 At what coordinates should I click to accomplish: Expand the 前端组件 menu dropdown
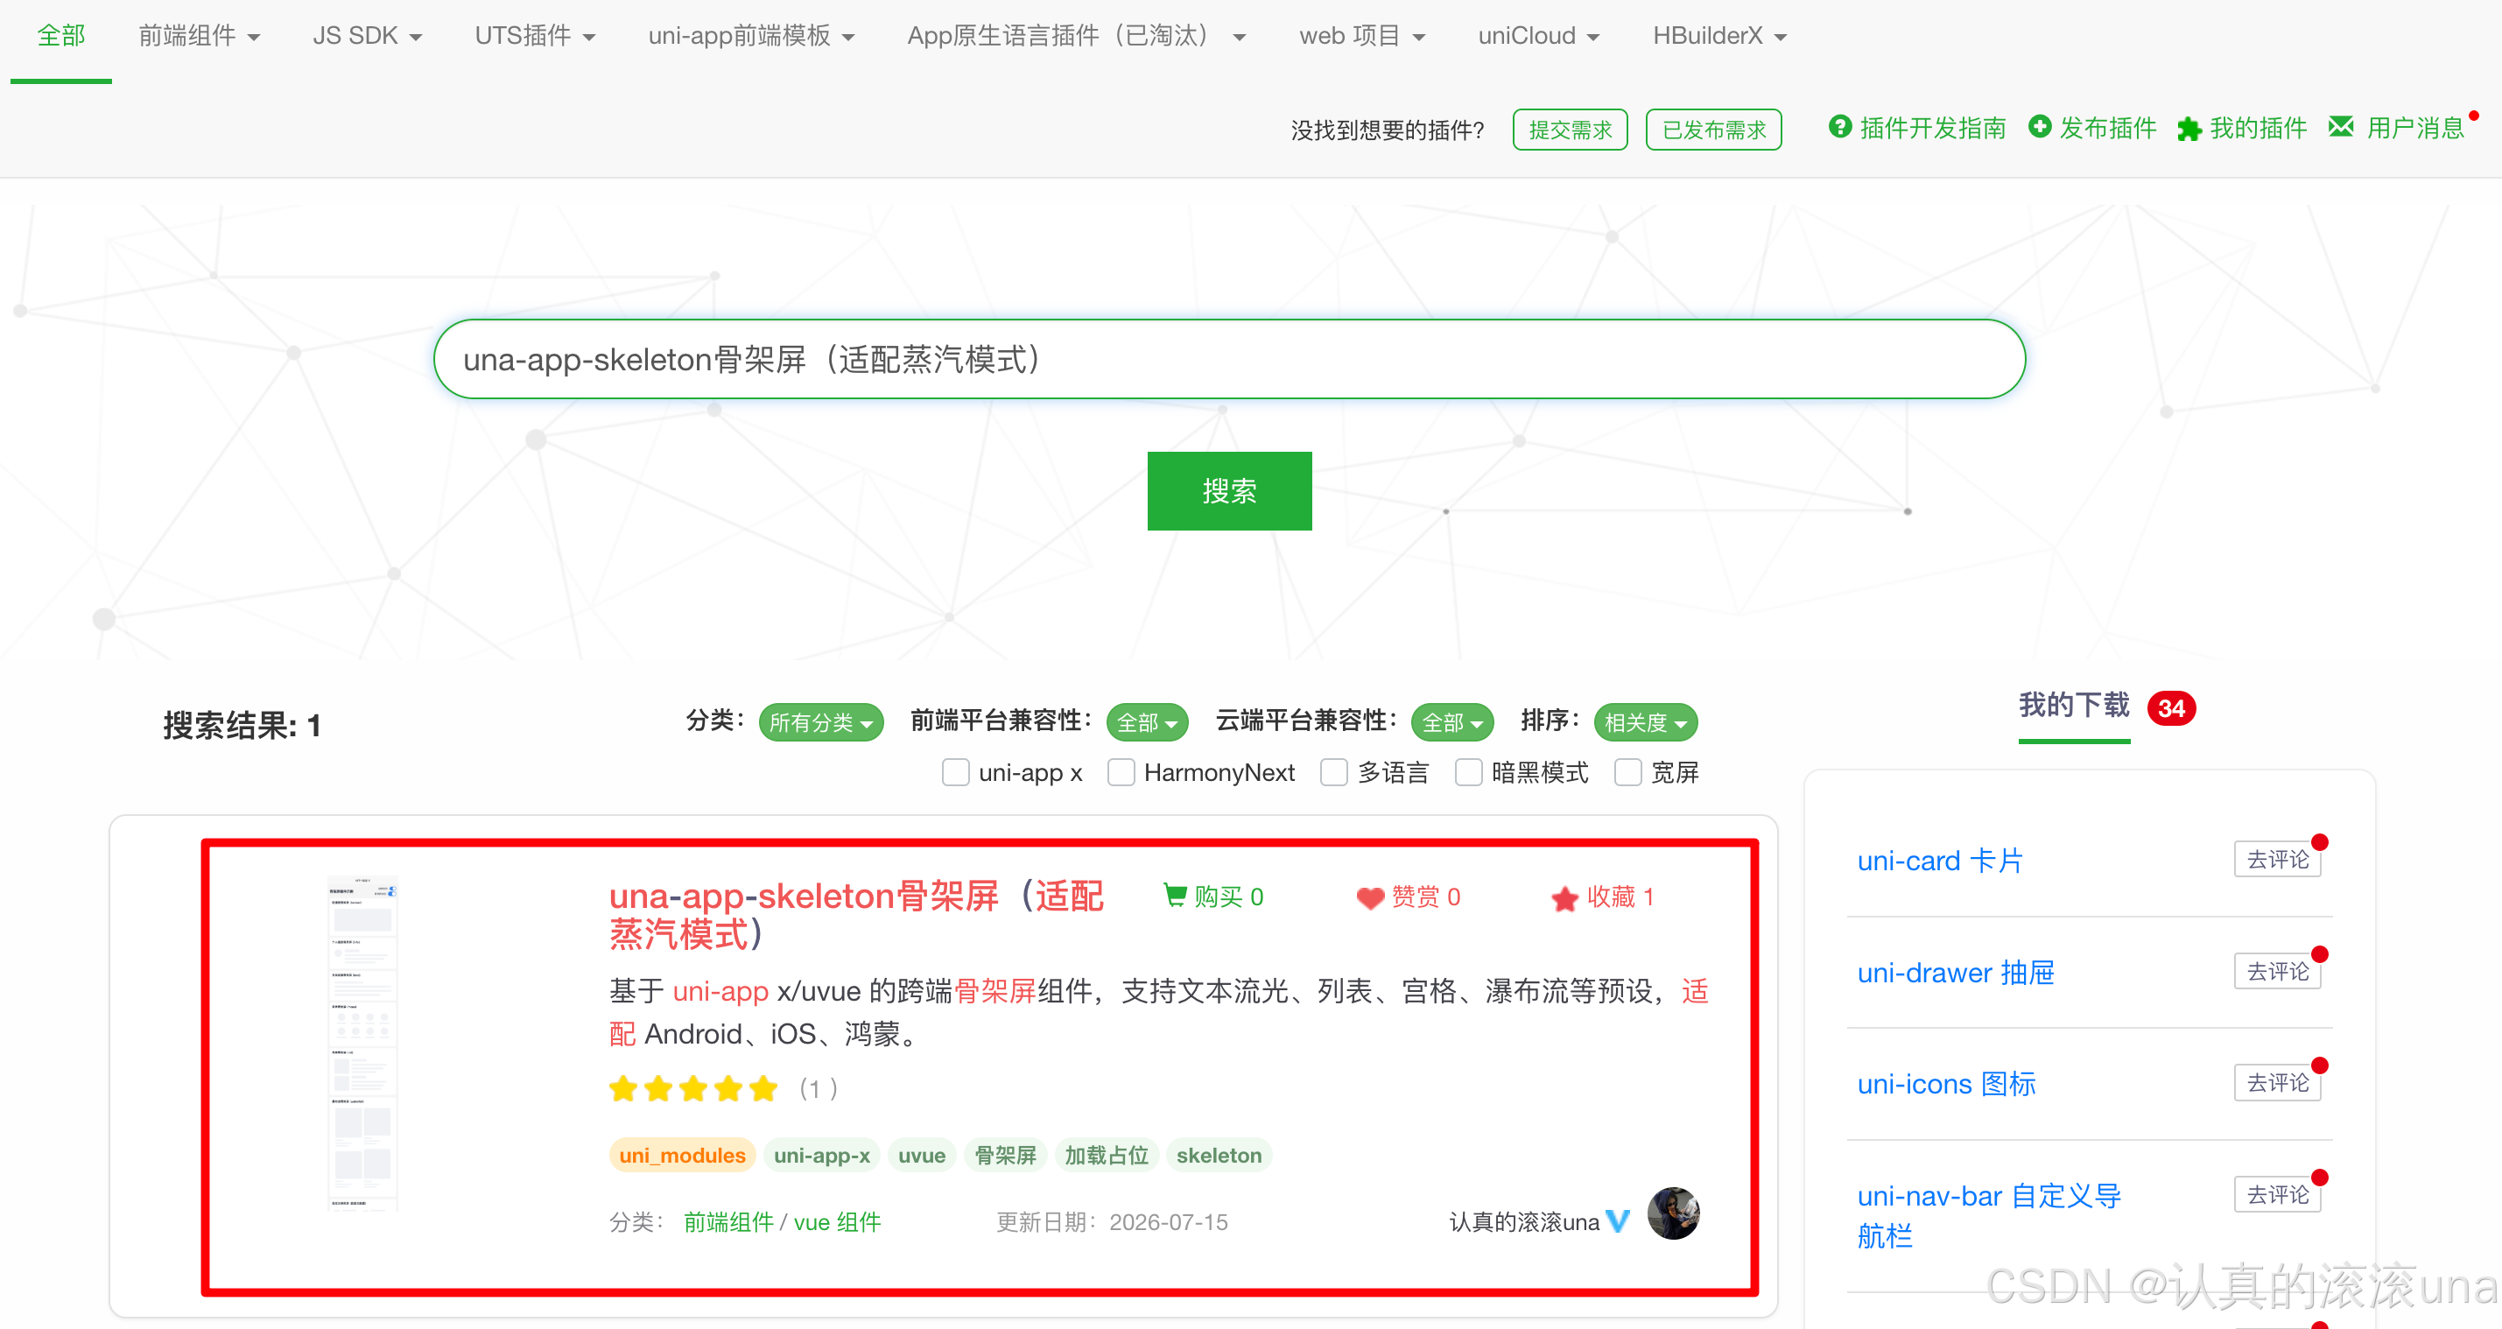[x=199, y=36]
